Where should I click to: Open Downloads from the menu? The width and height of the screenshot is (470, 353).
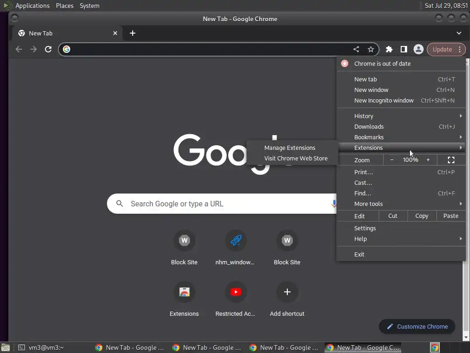tap(401, 126)
